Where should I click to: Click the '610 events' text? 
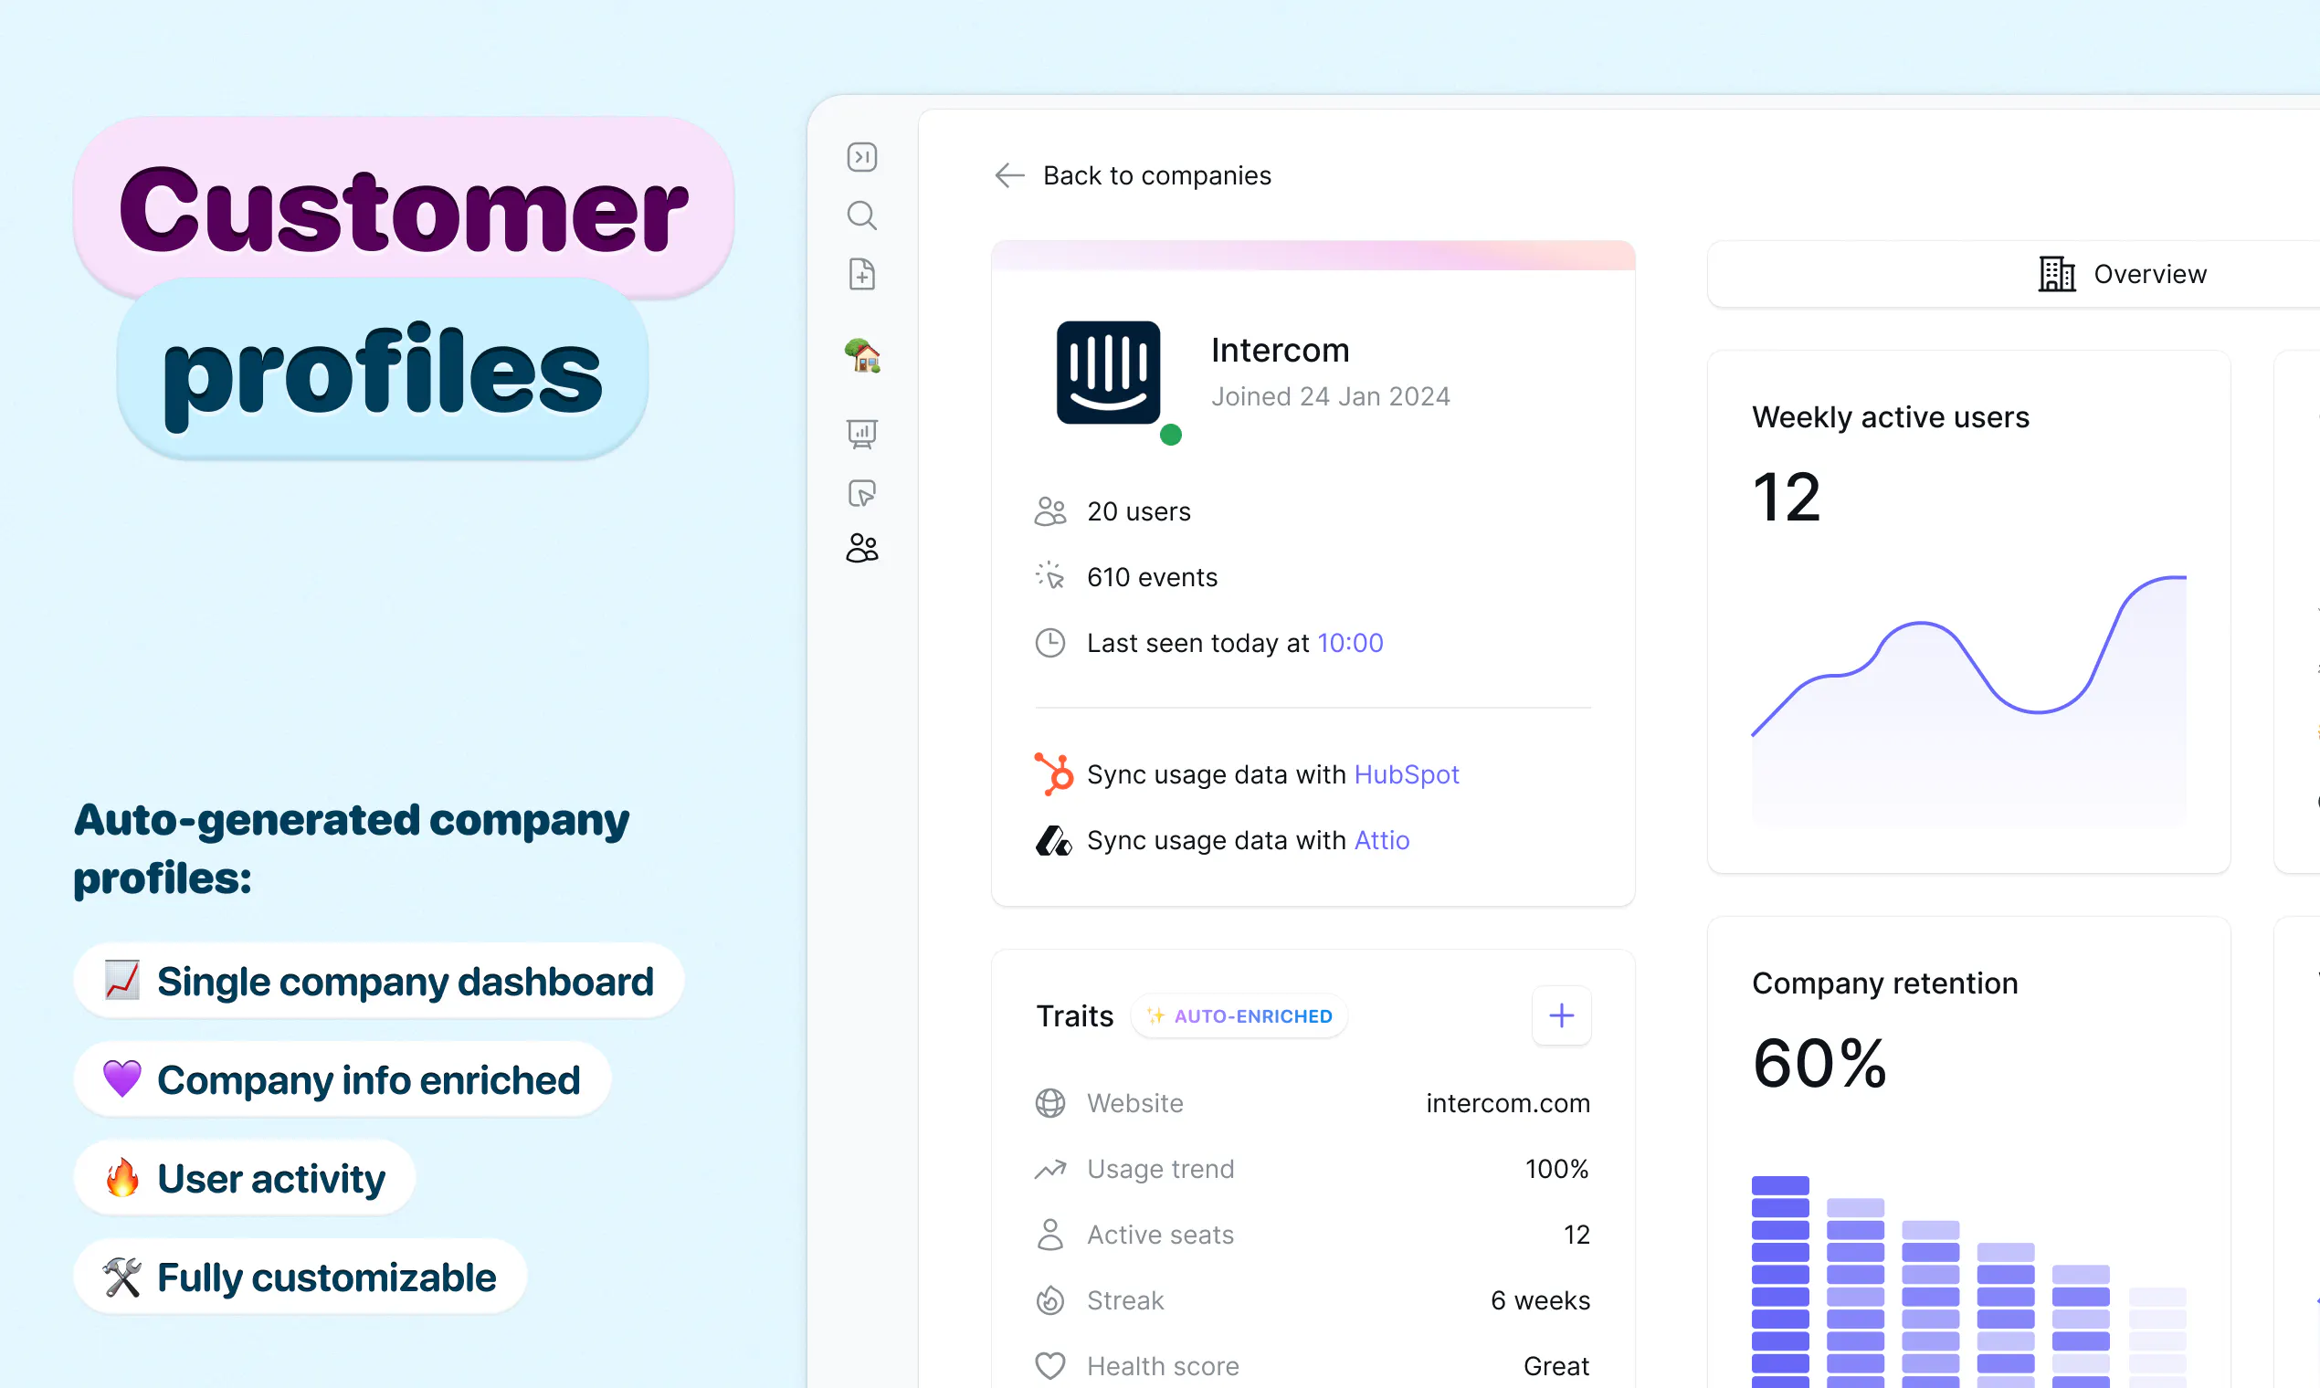point(1152,577)
